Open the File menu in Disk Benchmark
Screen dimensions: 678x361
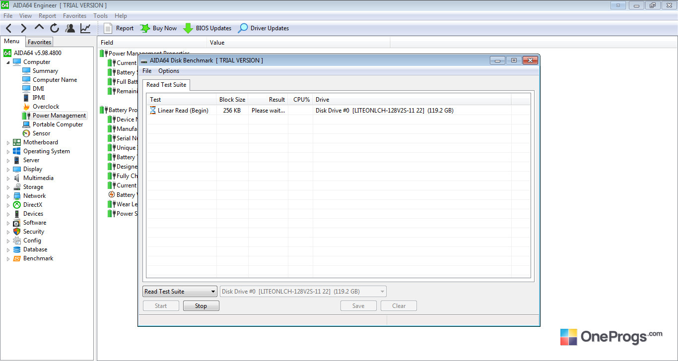pyautogui.click(x=147, y=71)
